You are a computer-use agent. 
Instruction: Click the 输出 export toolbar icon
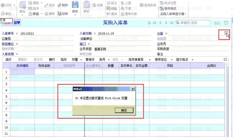(3, 14)
